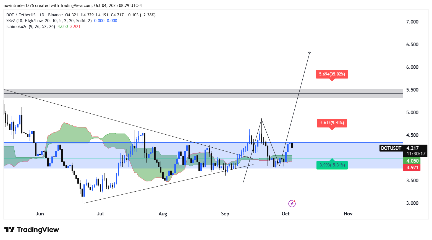The width and height of the screenshot is (432, 240).
Task: Select the black DOTUSDT symbol tag
Action: pos(391,148)
